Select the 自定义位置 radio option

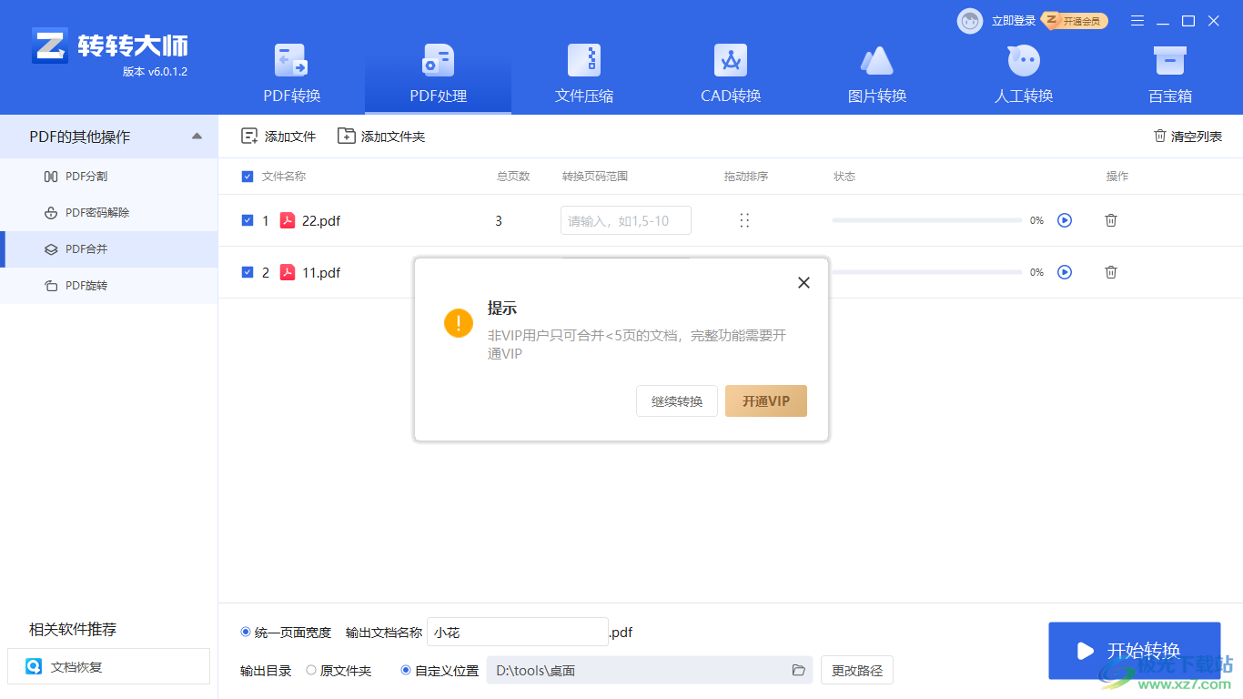406,670
